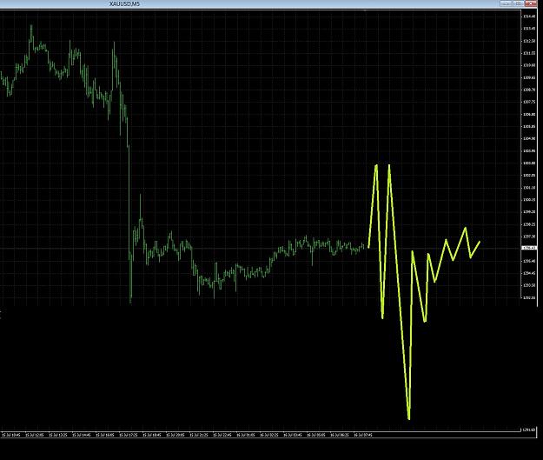Close the XAUUSD chart window
543x460 pixels.
[x=531, y=3]
